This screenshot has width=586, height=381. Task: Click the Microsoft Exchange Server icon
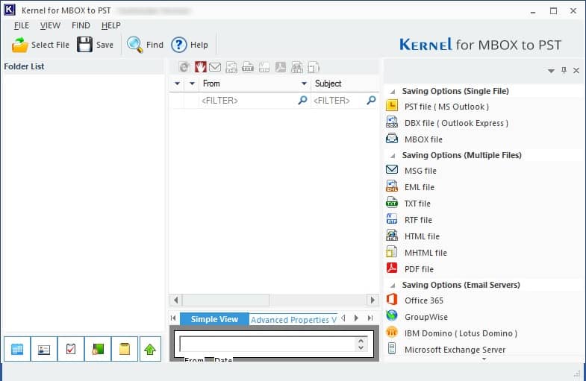click(392, 348)
